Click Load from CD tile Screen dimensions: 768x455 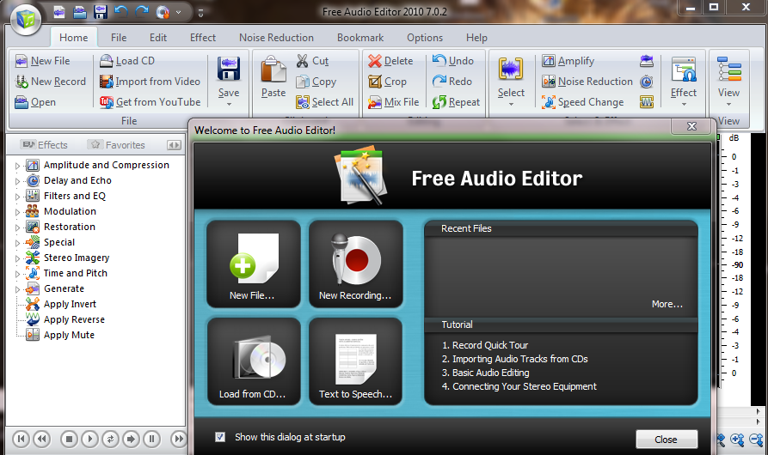pos(254,361)
